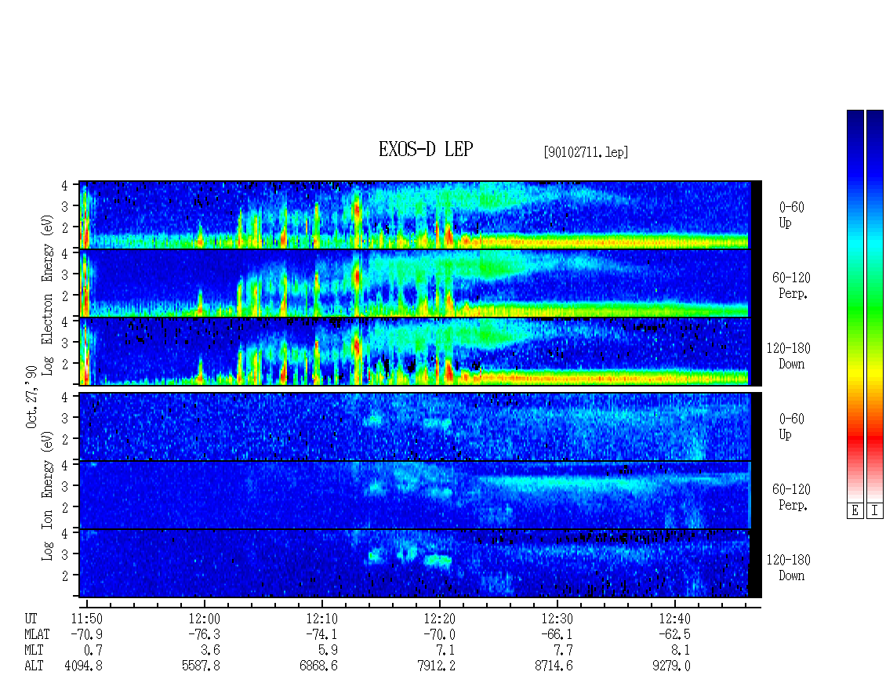Click the ion panel's 0-60 Up label
The width and height of the screenshot is (886, 686).
point(791,426)
